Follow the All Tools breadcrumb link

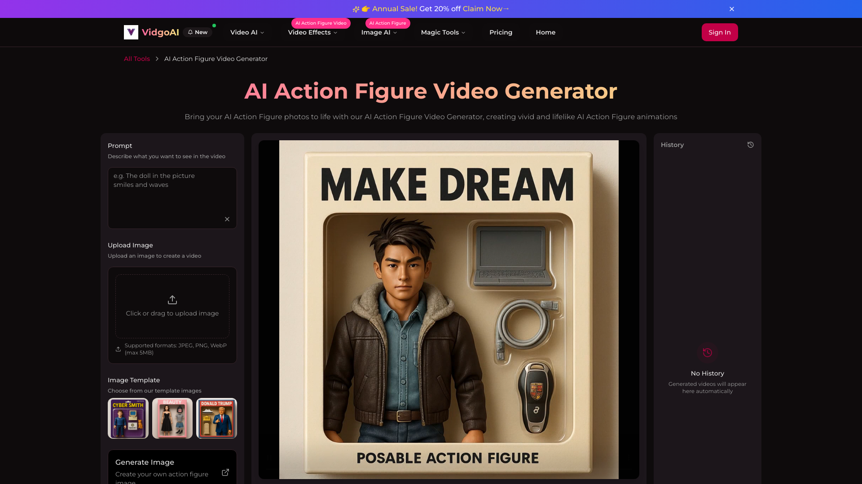pos(137,59)
